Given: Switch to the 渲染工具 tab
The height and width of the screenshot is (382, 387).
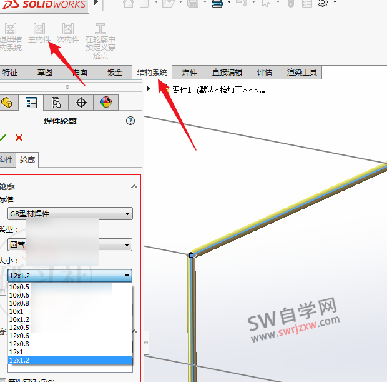Looking at the screenshot, I should [x=301, y=72].
